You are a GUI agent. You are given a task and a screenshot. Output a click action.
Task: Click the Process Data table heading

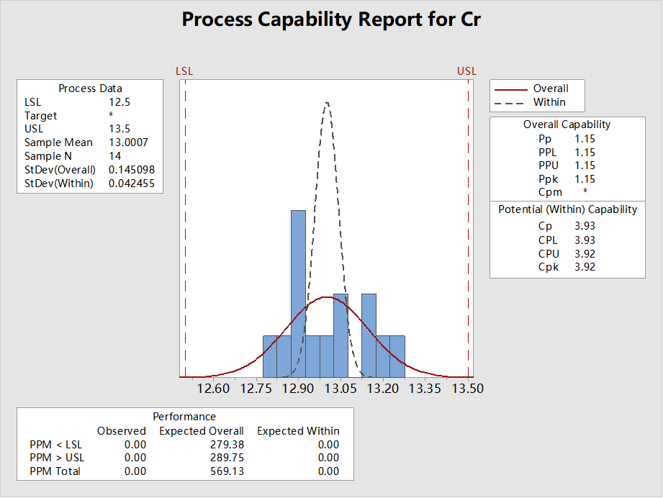pyautogui.click(x=90, y=89)
